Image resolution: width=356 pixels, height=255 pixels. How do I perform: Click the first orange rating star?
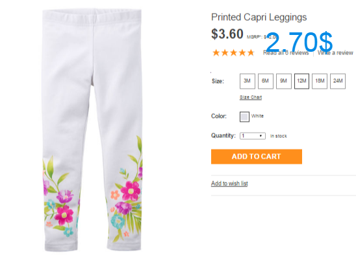coord(216,52)
